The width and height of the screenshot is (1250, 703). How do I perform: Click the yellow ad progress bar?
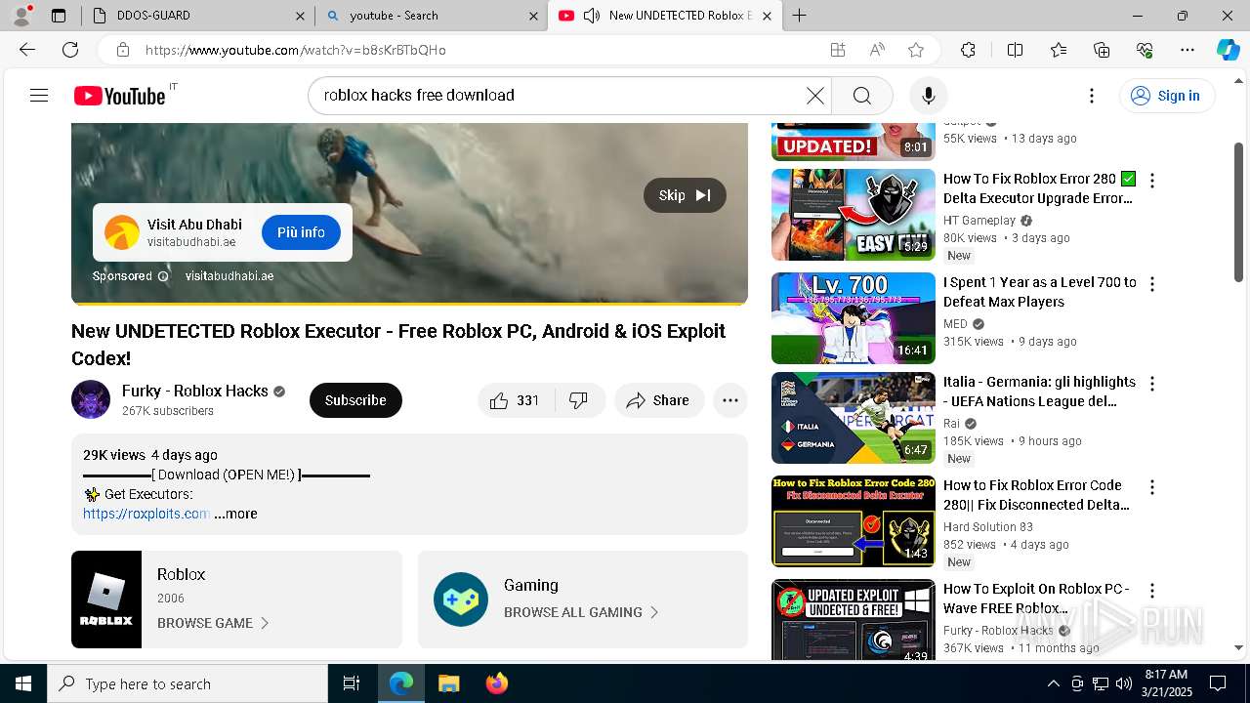(409, 304)
